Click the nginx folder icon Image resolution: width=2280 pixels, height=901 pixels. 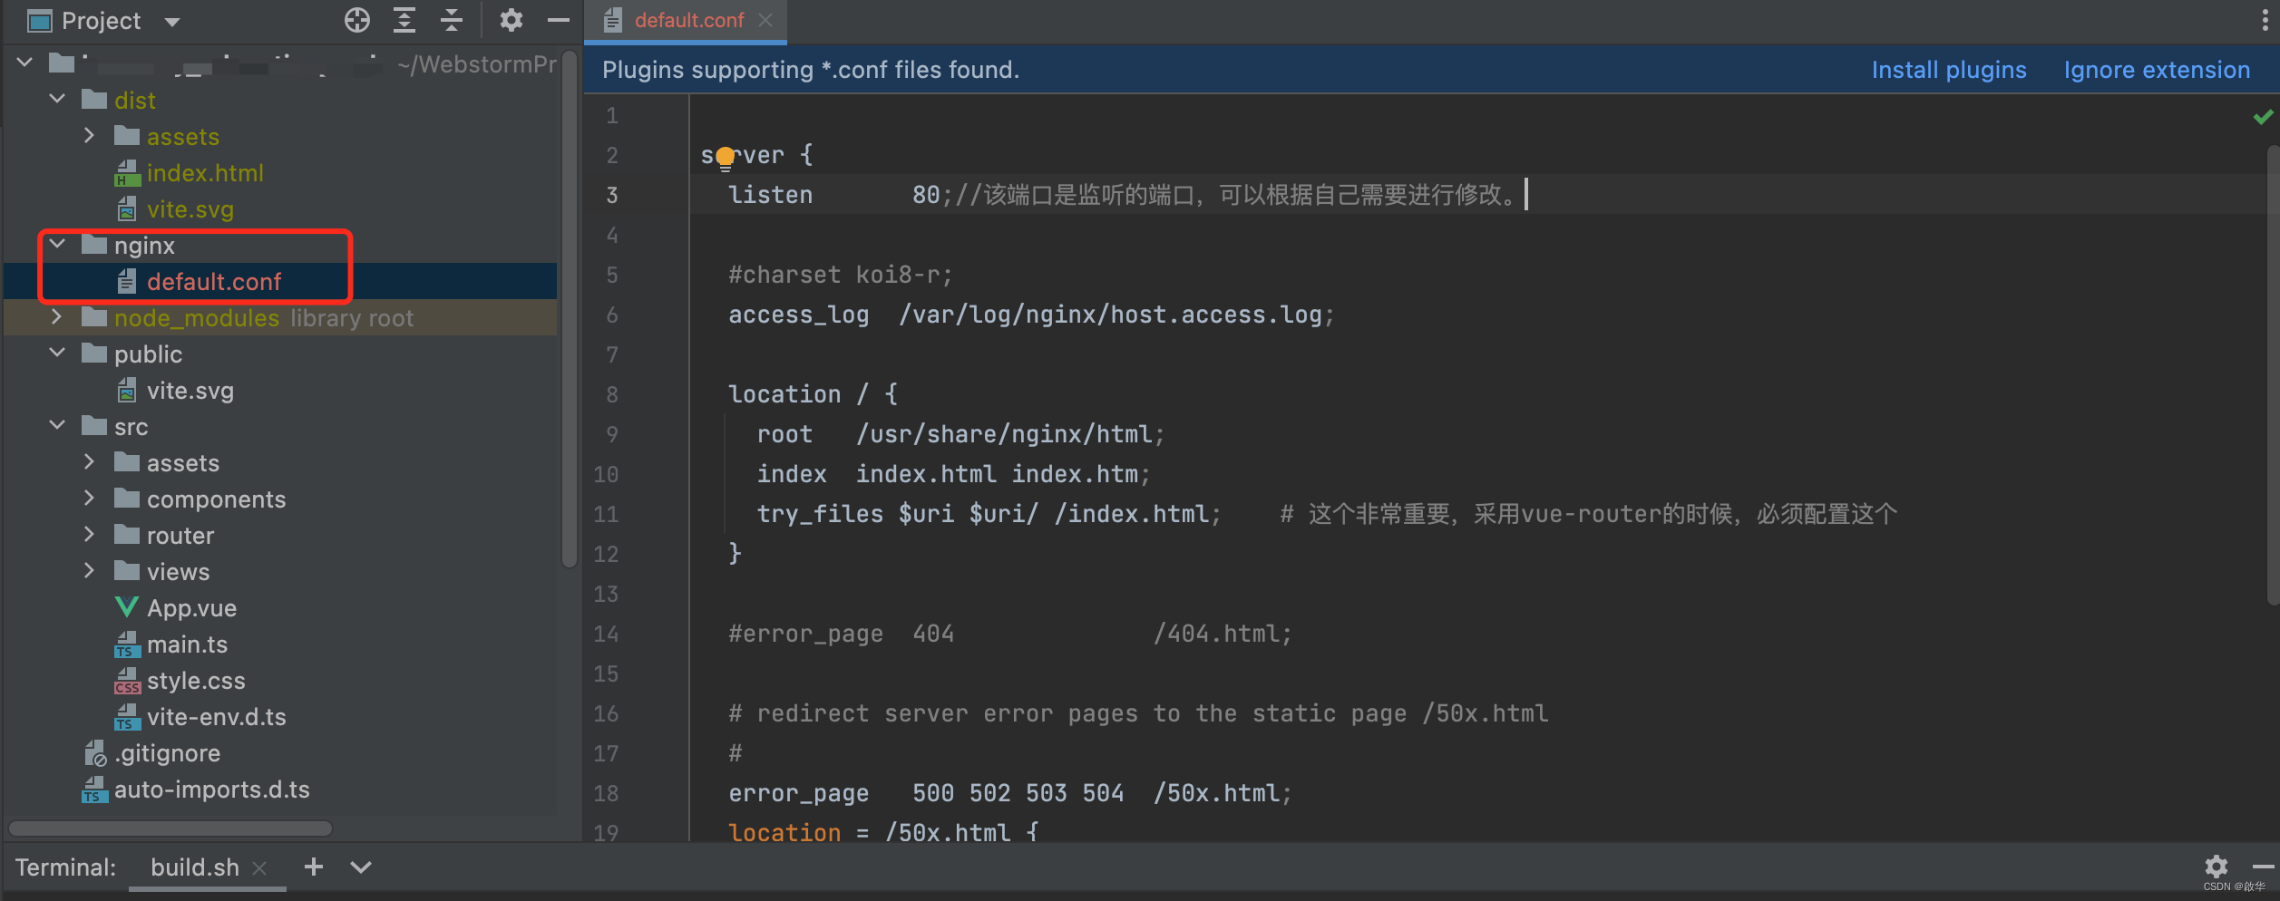click(x=94, y=245)
